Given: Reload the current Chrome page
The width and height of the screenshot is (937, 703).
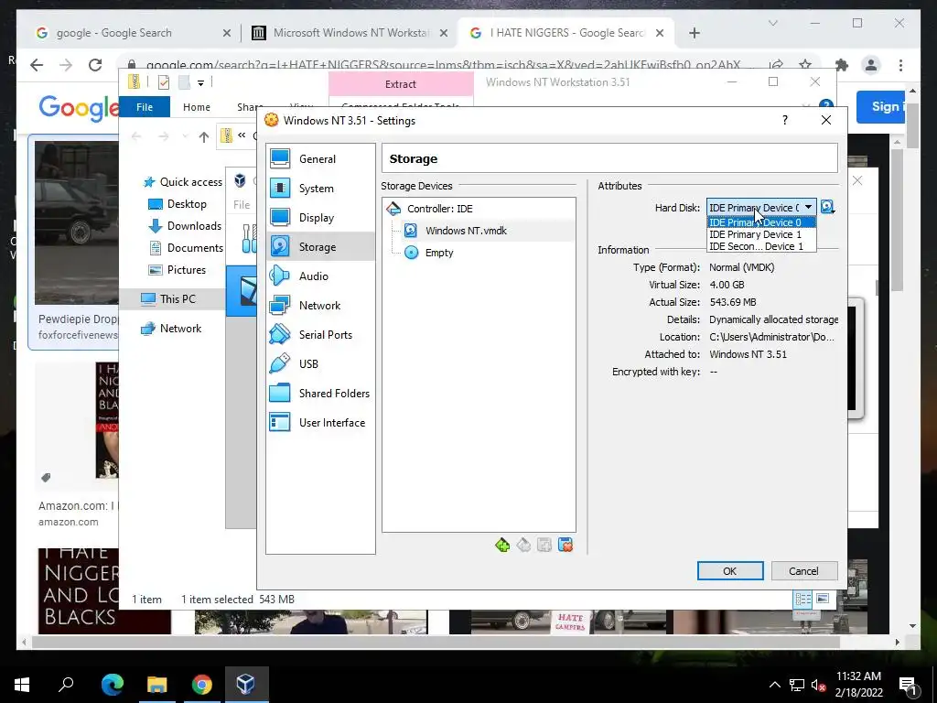Looking at the screenshot, I should point(95,65).
